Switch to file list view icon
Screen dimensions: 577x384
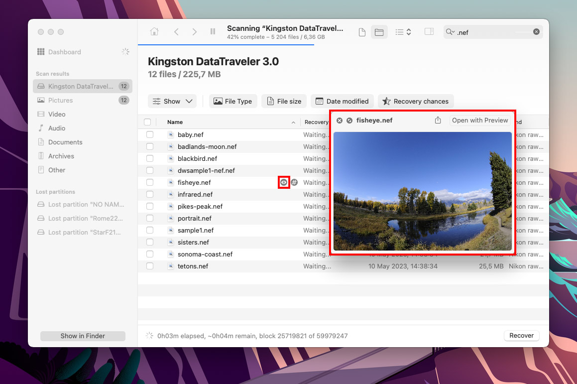362,32
